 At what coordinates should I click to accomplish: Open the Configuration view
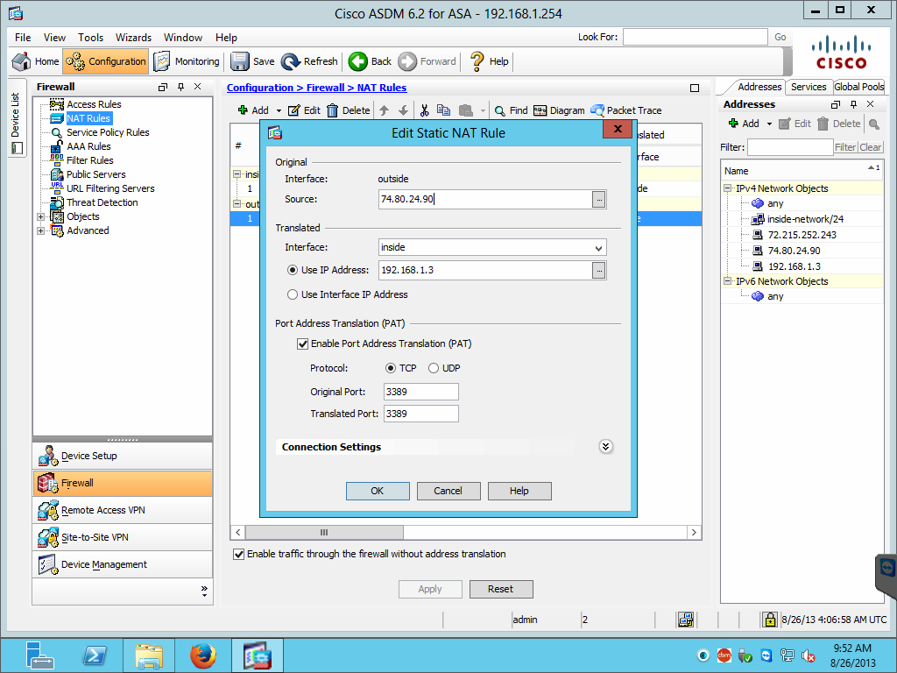[x=106, y=61]
